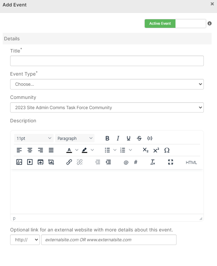Open the text color picker arrow
Image resolution: width=217 pixels, height=266 pixels.
click(x=77, y=150)
